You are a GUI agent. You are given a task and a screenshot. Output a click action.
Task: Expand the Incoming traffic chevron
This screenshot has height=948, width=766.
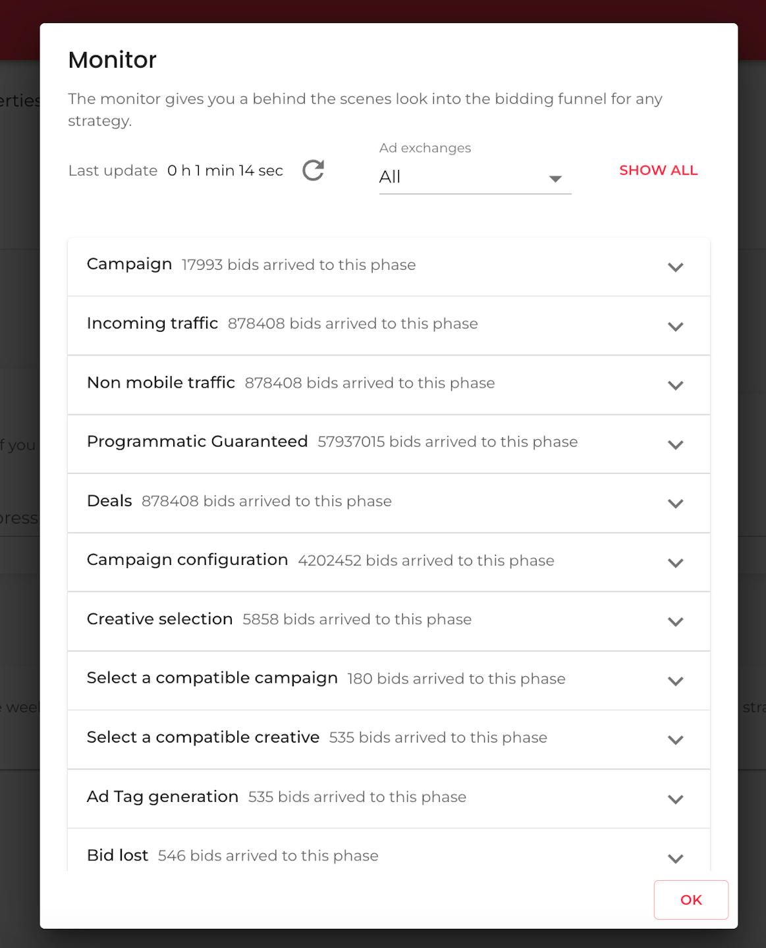[x=675, y=327]
